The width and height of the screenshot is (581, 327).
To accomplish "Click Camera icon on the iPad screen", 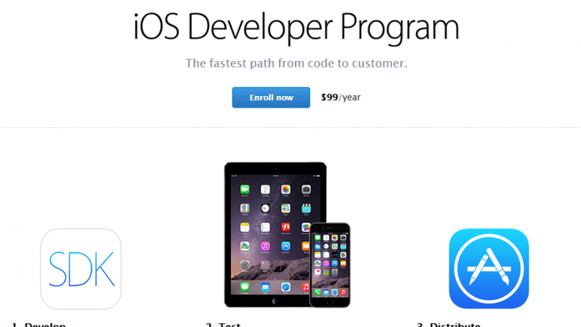I will [306, 189].
